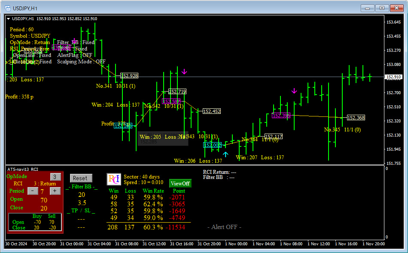The width and height of the screenshot is (408, 253).
Task: Click the -4749 point value
Action: pyautogui.click(x=177, y=218)
